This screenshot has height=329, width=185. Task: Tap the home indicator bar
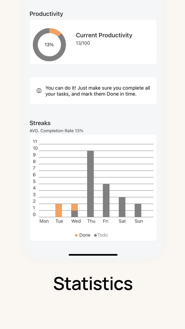pos(93,255)
